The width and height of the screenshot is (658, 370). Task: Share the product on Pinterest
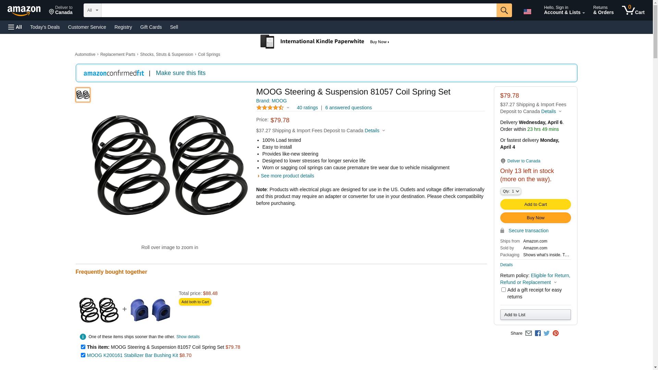(556, 333)
